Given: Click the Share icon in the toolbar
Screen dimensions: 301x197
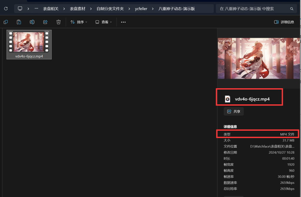Looking at the screenshot, I should 45,22.
